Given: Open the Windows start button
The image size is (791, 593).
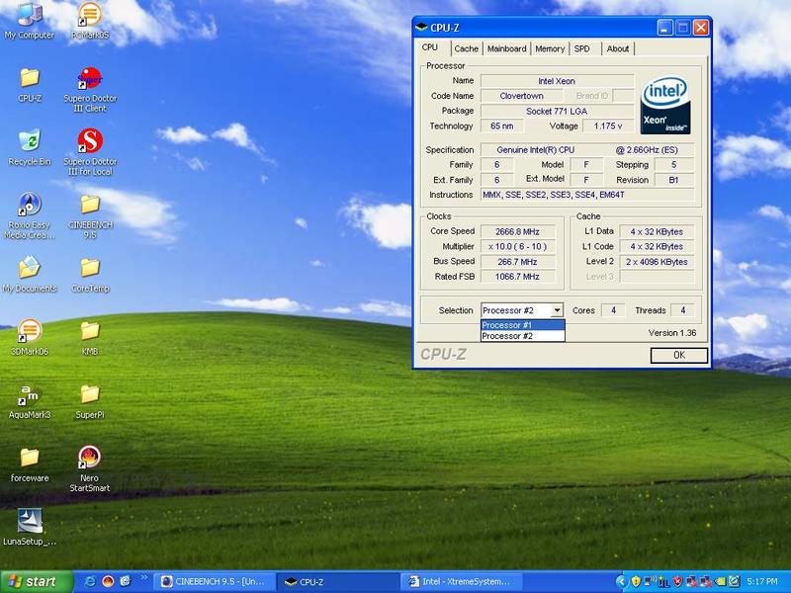Looking at the screenshot, I should [x=37, y=581].
